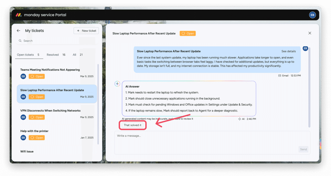Click EB avatar on Help with the printer ticket
This screenshot has height=176, width=331.
tap(23, 138)
